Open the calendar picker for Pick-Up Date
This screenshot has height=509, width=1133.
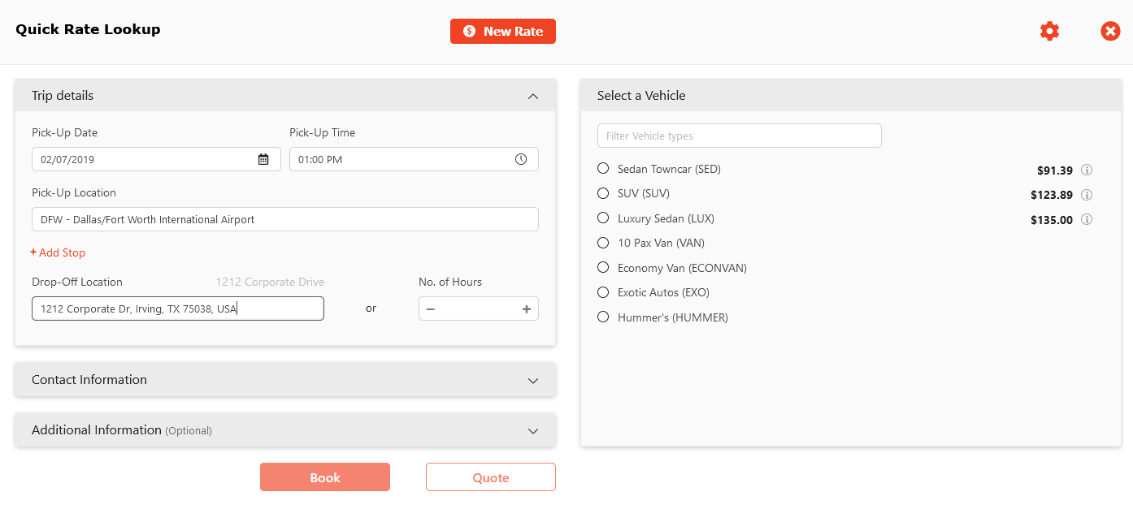pyautogui.click(x=263, y=159)
